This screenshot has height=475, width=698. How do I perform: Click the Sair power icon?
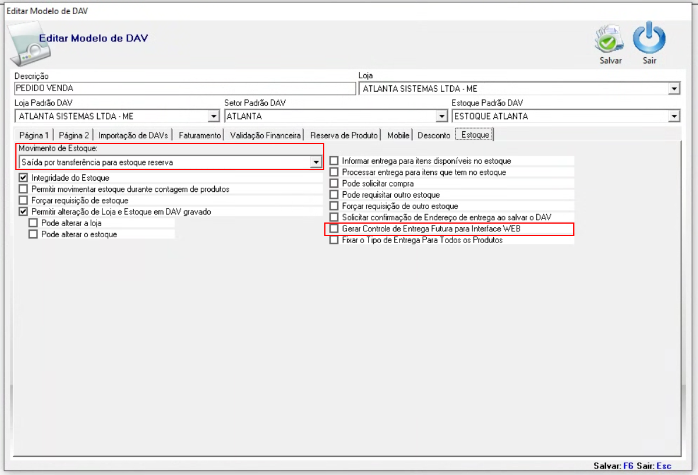tap(649, 39)
